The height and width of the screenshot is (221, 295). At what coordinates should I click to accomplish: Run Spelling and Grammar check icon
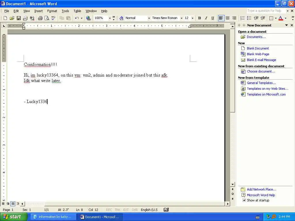pos(53,18)
